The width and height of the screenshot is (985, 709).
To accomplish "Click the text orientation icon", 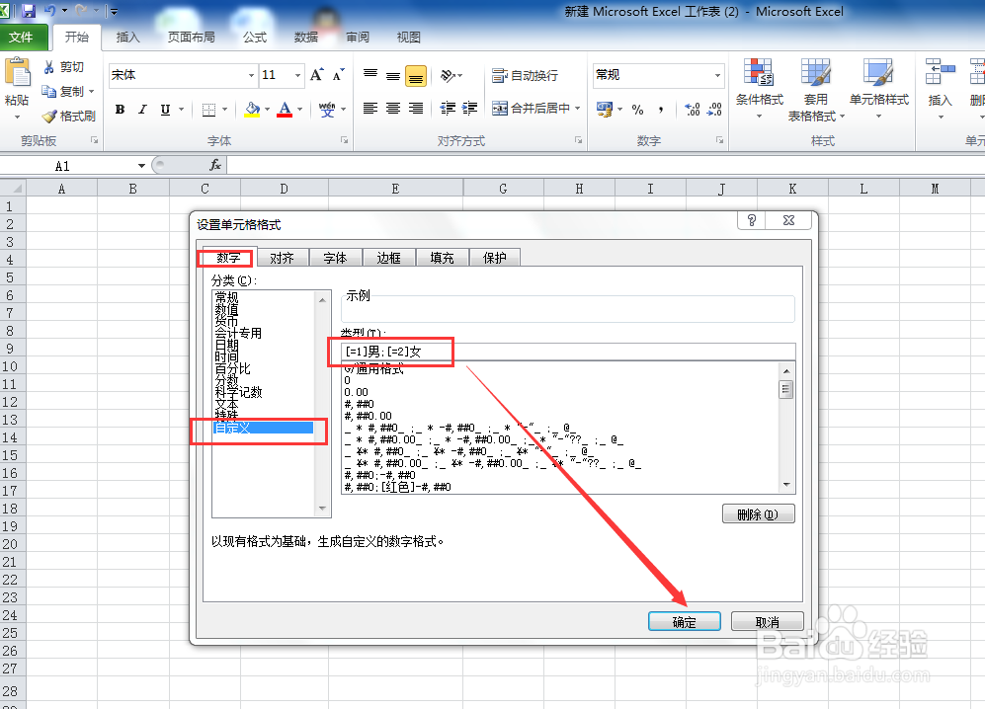I will coord(448,75).
